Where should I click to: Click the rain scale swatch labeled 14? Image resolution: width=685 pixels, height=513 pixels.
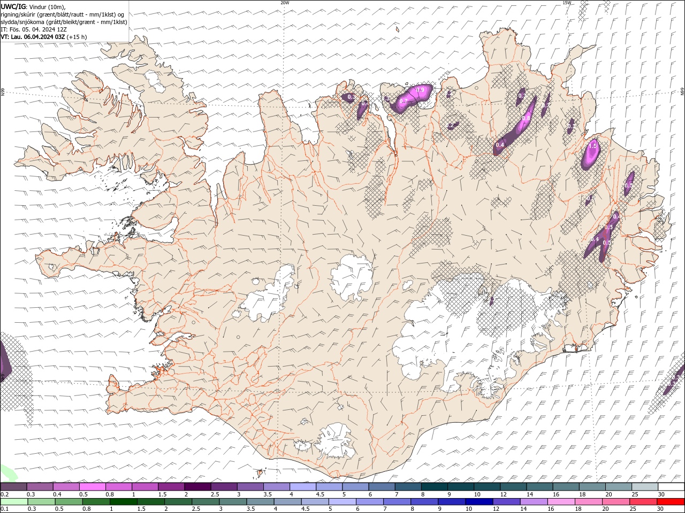click(534, 502)
